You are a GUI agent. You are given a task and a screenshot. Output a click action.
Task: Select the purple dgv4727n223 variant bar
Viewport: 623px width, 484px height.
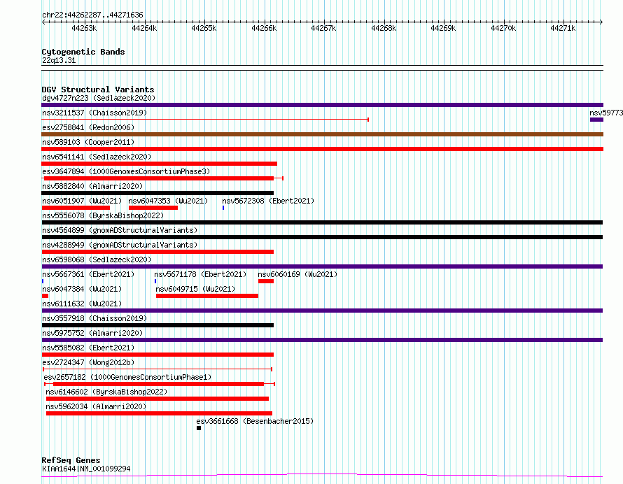point(322,105)
